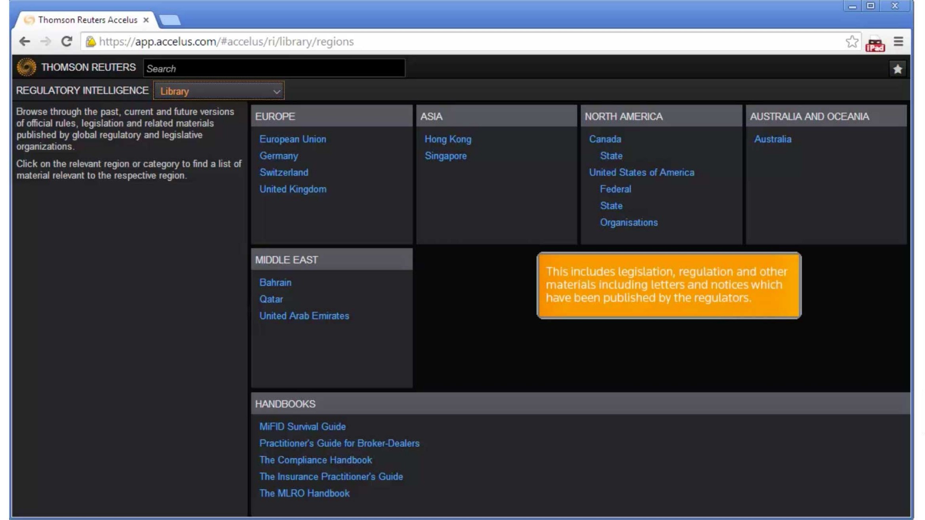Click the browser forward arrow
This screenshot has height=520, width=925.
(x=46, y=42)
